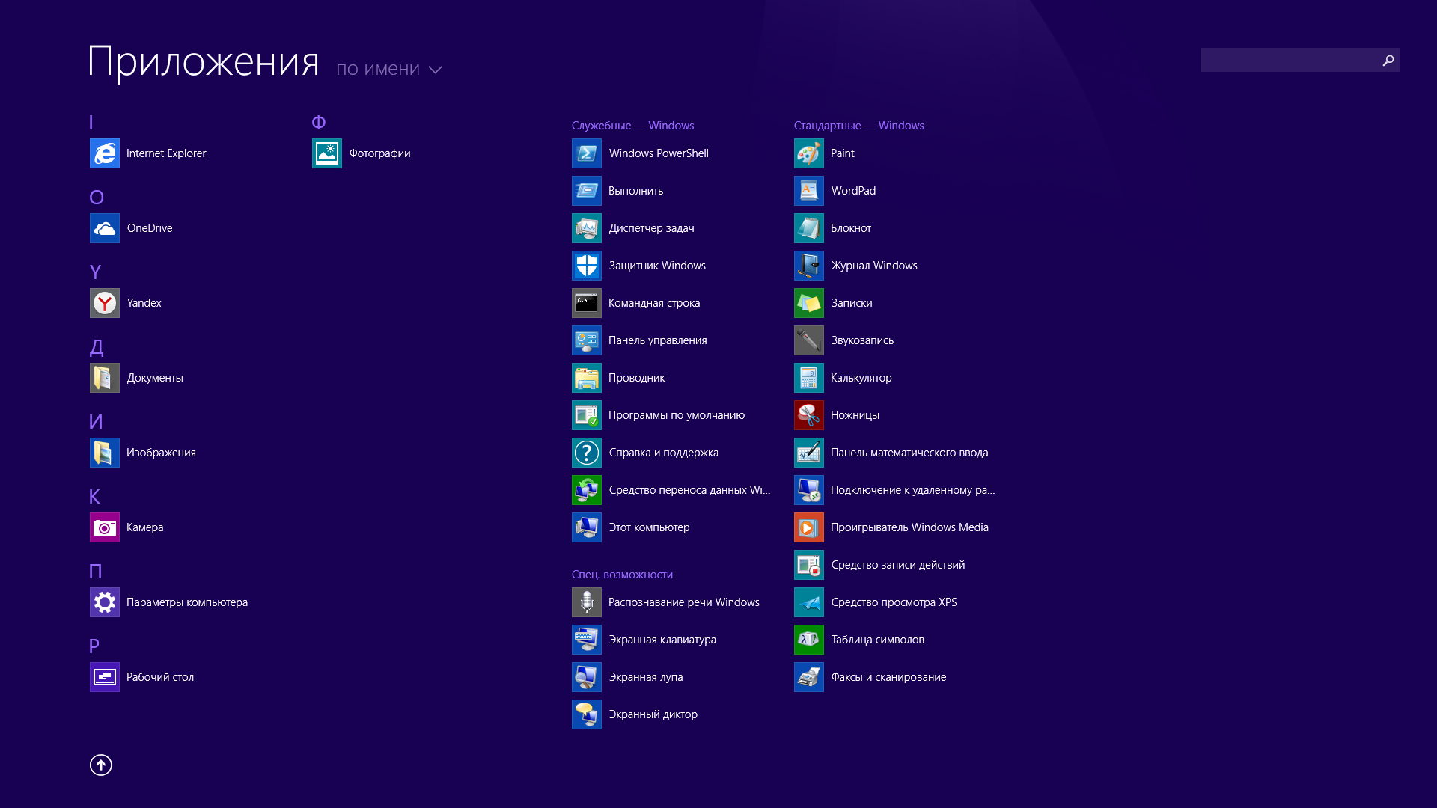Open Ножницы snipping tool icon
Viewport: 1437px width, 808px height.
[809, 415]
